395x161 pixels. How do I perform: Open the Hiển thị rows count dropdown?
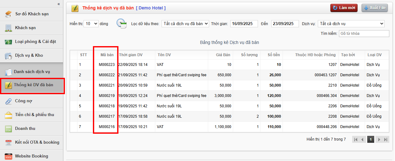click(91, 24)
